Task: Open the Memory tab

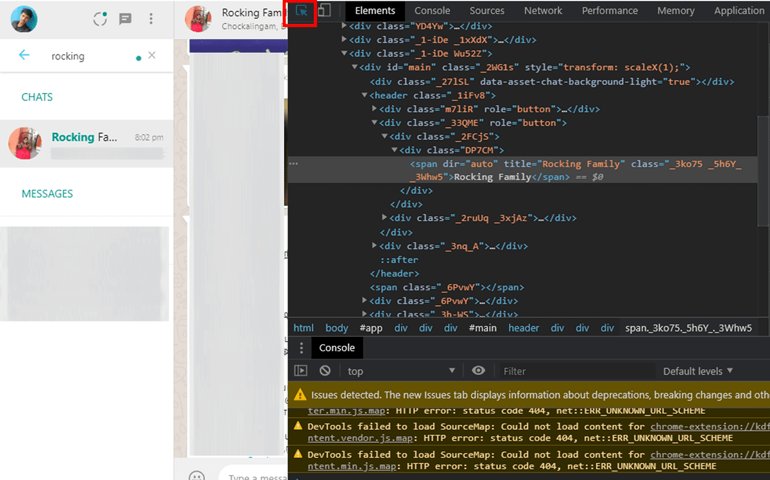Action: point(676,11)
